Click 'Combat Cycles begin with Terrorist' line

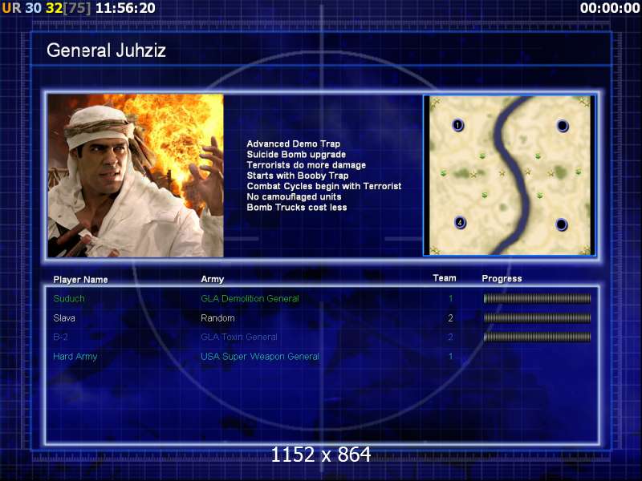(324, 186)
